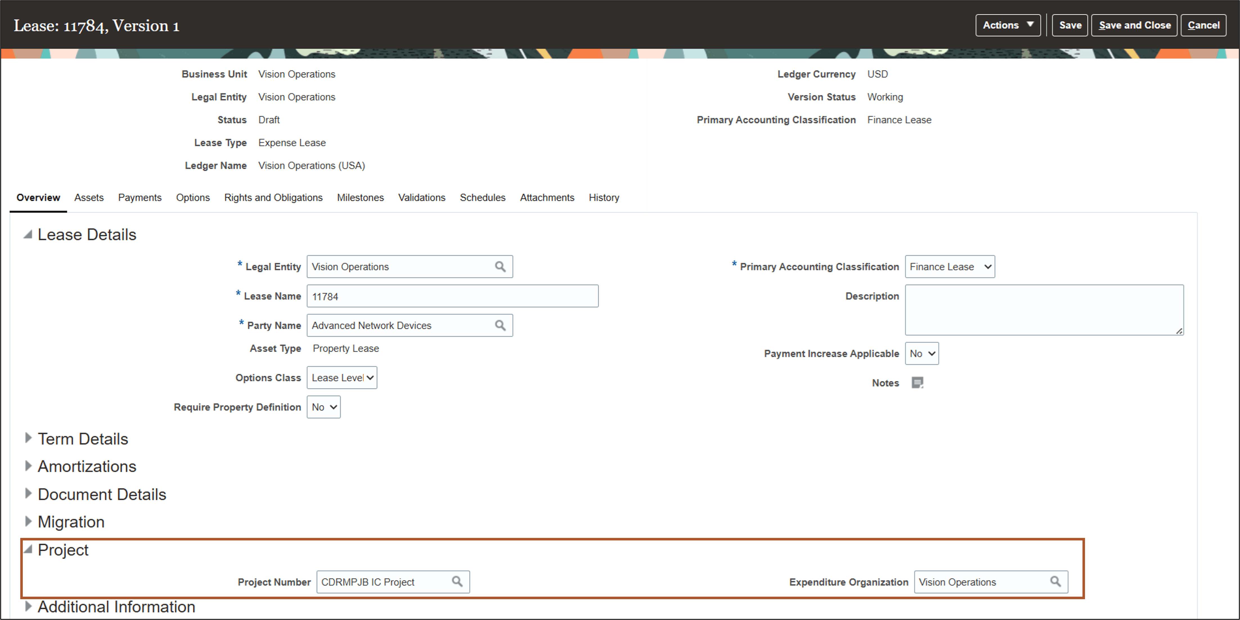1240x620 pixels.
Task: Expand the Migration section
Action: [x=28, y=521]
